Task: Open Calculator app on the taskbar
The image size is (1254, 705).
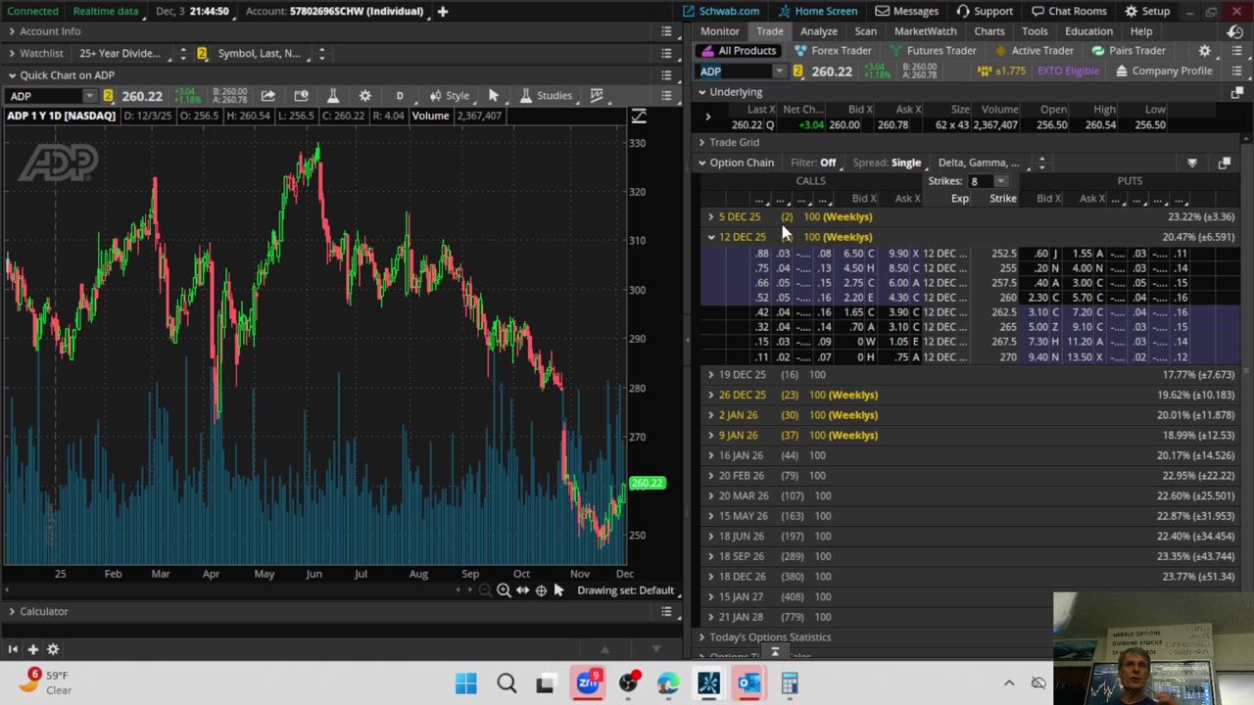Action: pos(790,682)
